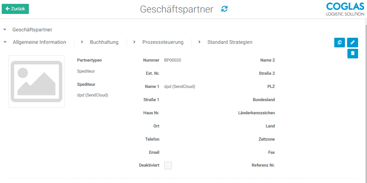Click the pencil edit icon button
This screenshot has width=367, height=183.
[353, 42]
